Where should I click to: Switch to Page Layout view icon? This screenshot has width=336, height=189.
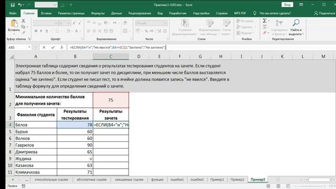(x=278, y=186)
